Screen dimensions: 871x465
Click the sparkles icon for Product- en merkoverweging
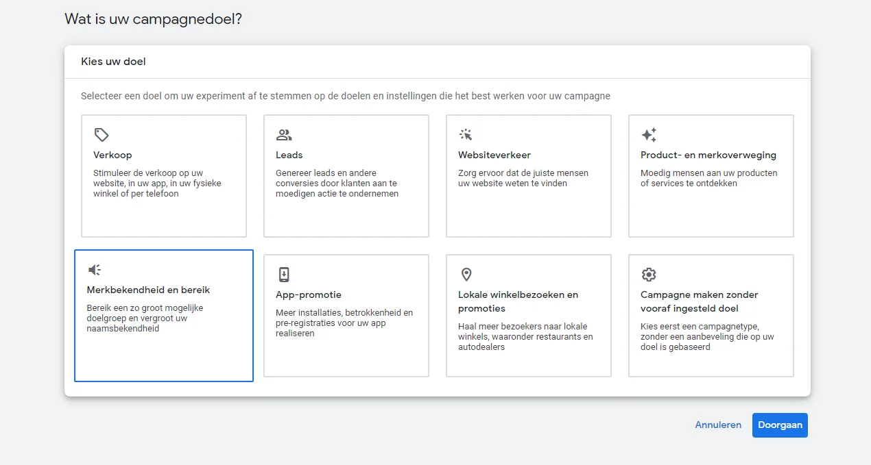click(x=649, y=135)
